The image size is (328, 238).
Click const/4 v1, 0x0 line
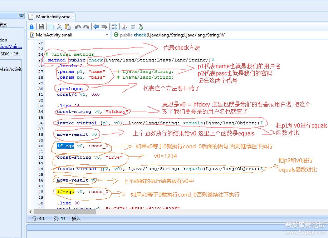[78, 94]
